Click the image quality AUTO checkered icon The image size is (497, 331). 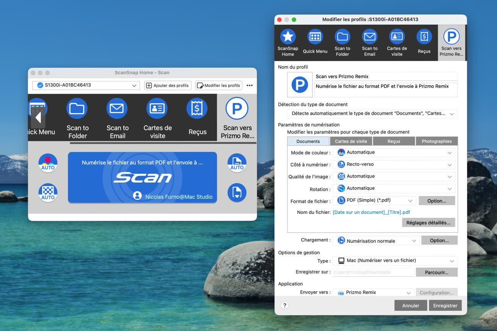[48, 193]
